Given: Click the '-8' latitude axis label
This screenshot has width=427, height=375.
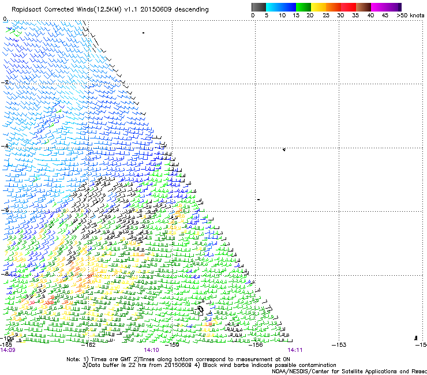Looking at the screenshot, I should pyautogui.click(x=5, y=273).
